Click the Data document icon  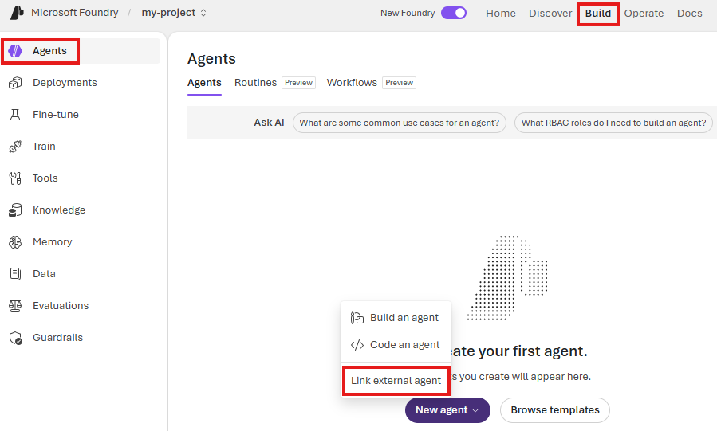click(x=15, y=274)
